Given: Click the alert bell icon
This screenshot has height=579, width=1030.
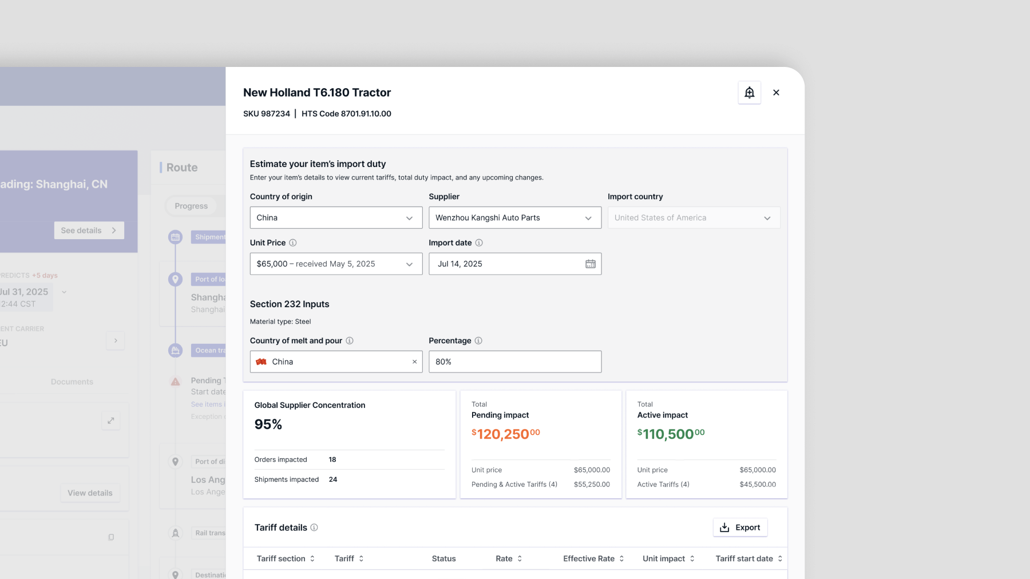Looking at the screenshot, I should [749, 93].
